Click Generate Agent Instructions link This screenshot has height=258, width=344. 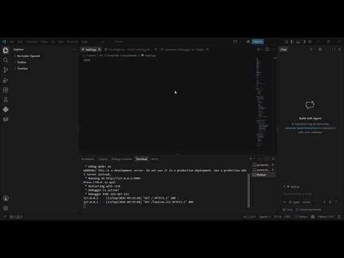(302, 128)
